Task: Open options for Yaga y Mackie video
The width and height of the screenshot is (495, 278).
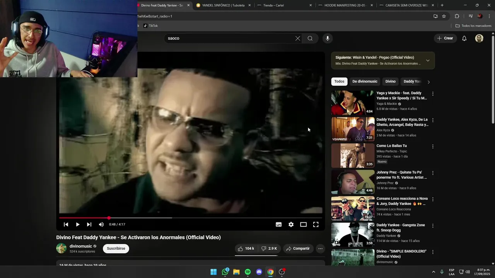Action: (433, 94)
